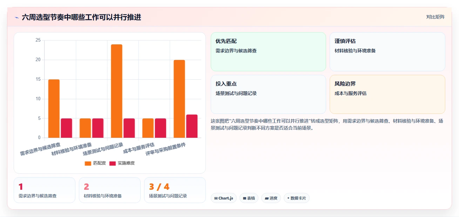459x217 pixels.
Task: Click the description paragraph starting 这张图把
Action: [x=328, y=124]
